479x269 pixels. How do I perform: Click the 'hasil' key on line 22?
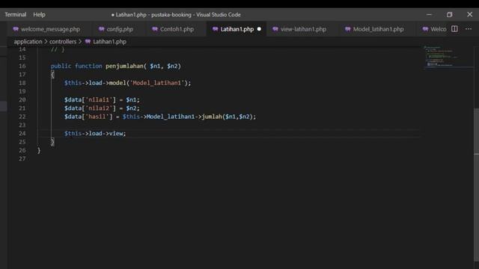(97, 117)
